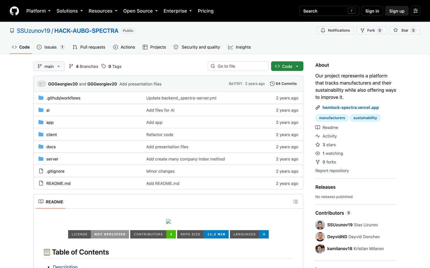Open kamilanov18 contributor avatar
The width and height of the screenshot is (430, 268).
click(320, 249)
